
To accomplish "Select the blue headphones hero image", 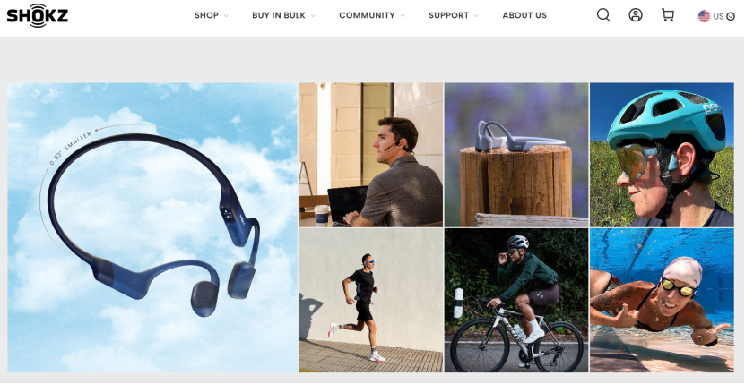I will coord(152,227).
